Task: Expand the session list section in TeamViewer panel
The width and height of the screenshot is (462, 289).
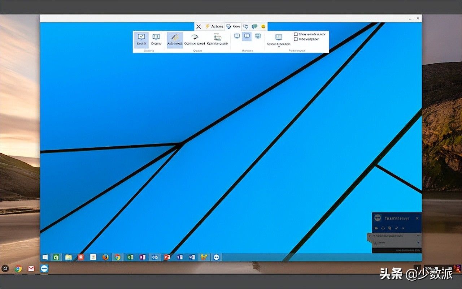Action: coord(374,236)
